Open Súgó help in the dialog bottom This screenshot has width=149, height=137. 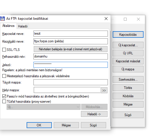tap(94, 125)
